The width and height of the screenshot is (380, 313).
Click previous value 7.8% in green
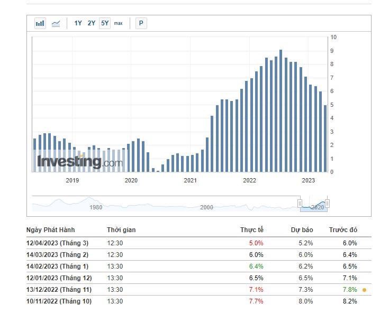tap(350, 290)
